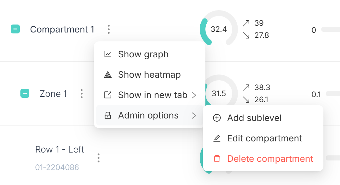Screen dimensions: 340x185
Task: Expand the Admin options submenu chevron
Action: pyautogui.click(x=194, y=116)
